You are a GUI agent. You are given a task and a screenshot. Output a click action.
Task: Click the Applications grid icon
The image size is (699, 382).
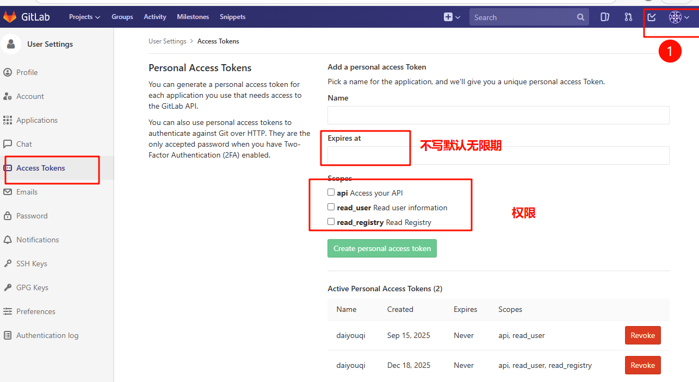click(x=8, y=120)
